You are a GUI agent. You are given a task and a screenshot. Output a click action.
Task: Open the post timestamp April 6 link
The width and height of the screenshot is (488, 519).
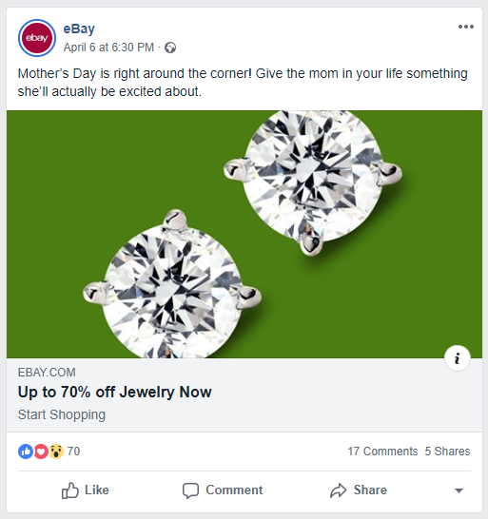coord(108,48)
